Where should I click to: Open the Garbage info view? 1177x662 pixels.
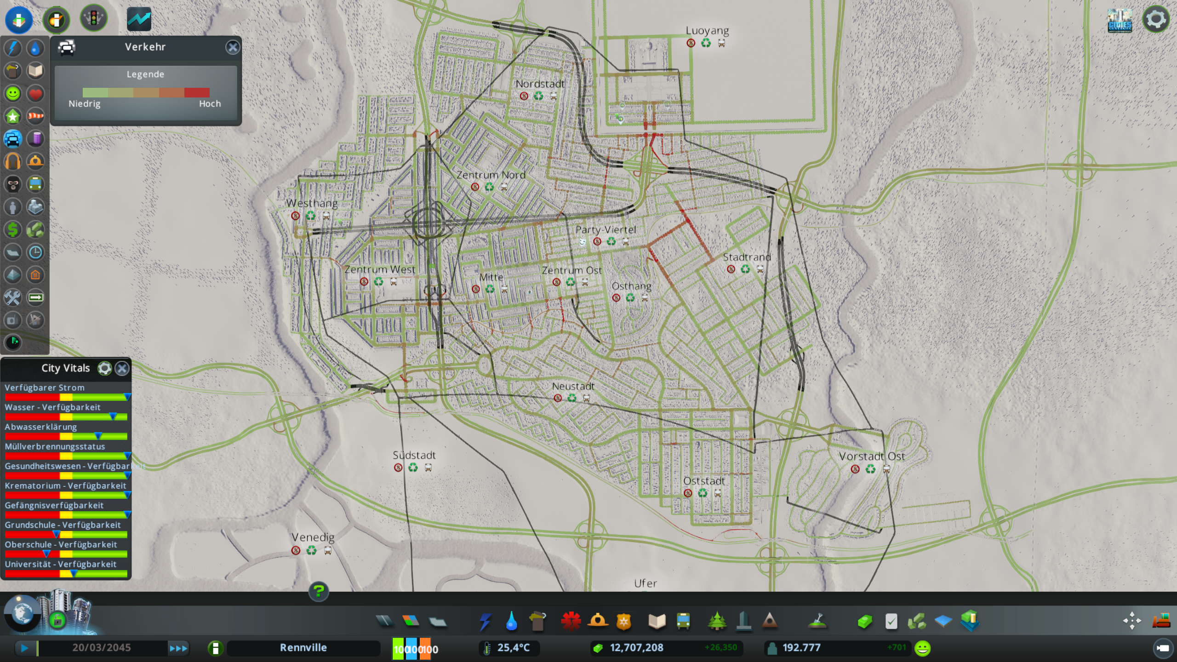coord(13,71)
